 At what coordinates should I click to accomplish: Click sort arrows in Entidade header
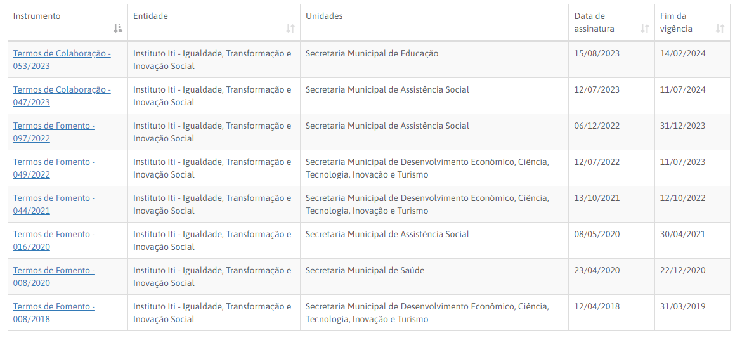coord(290,29)
